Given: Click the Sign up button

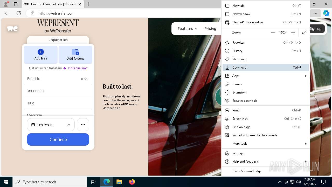Looking at the screenshot, I should click(x=316, y=29).
